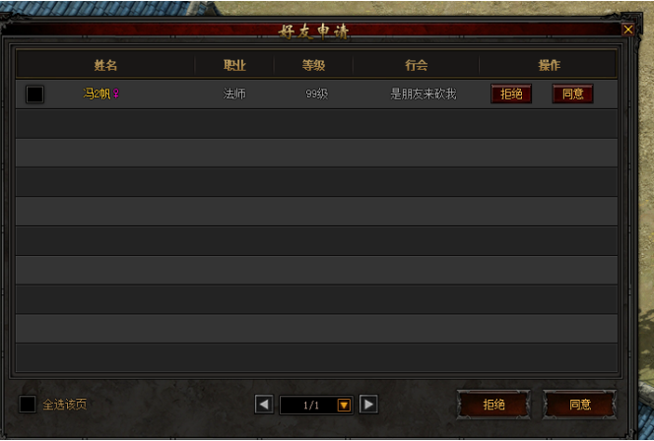This screenshot has height=441, width=654.
Task: Accept 冯2帆's request with row 同意 button
Action: (572, 94)
